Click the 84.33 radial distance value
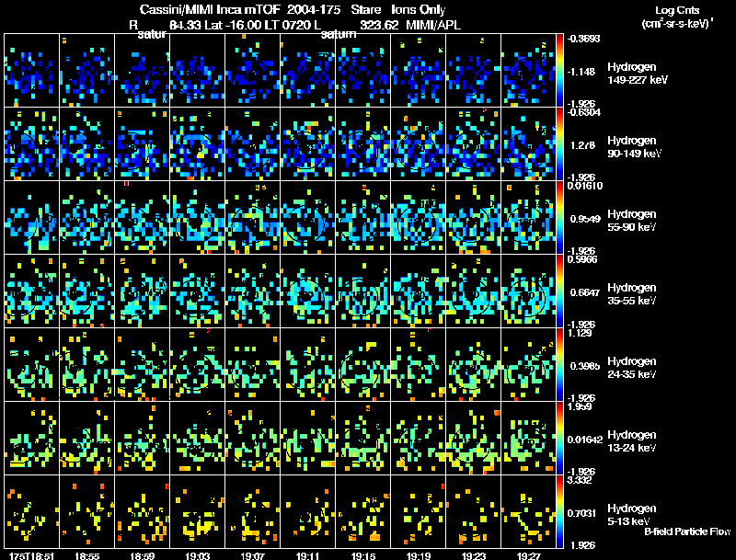This screenshot has height=560, width=736. pyautogui.click(x=185, y=25)
